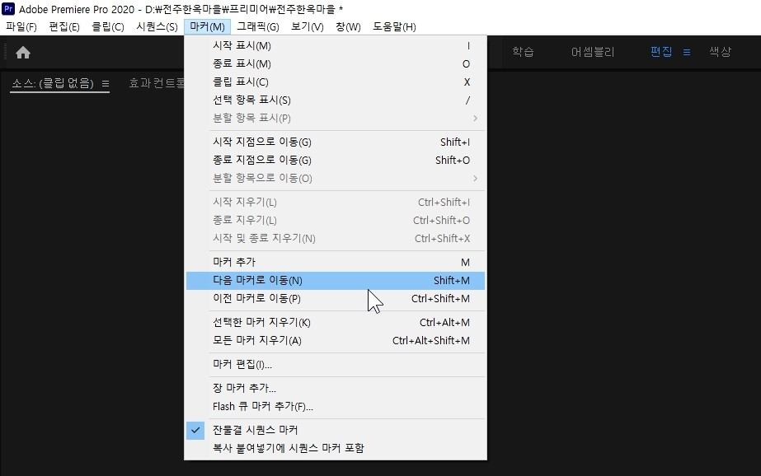Open the 소스 panel menu icon
The width and height of the screenshot is (761, 476).
106,83
